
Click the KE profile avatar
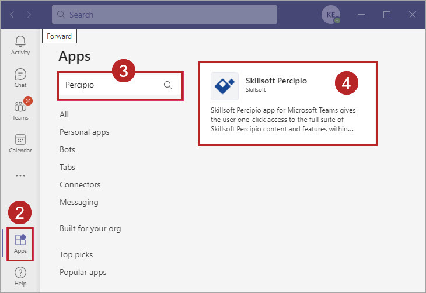click(x=331, y=15)
